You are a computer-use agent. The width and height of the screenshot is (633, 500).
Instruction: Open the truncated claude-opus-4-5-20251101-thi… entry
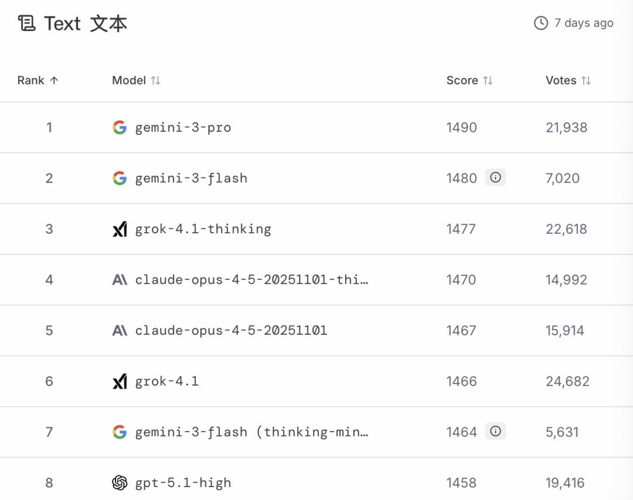tap(251, 280)
